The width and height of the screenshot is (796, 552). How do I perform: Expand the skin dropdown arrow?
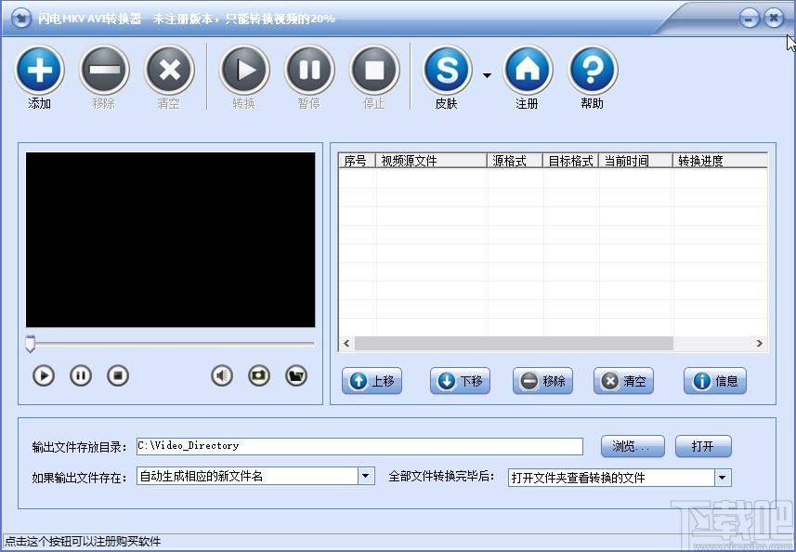pyautogui.click(x=486, y=74)
